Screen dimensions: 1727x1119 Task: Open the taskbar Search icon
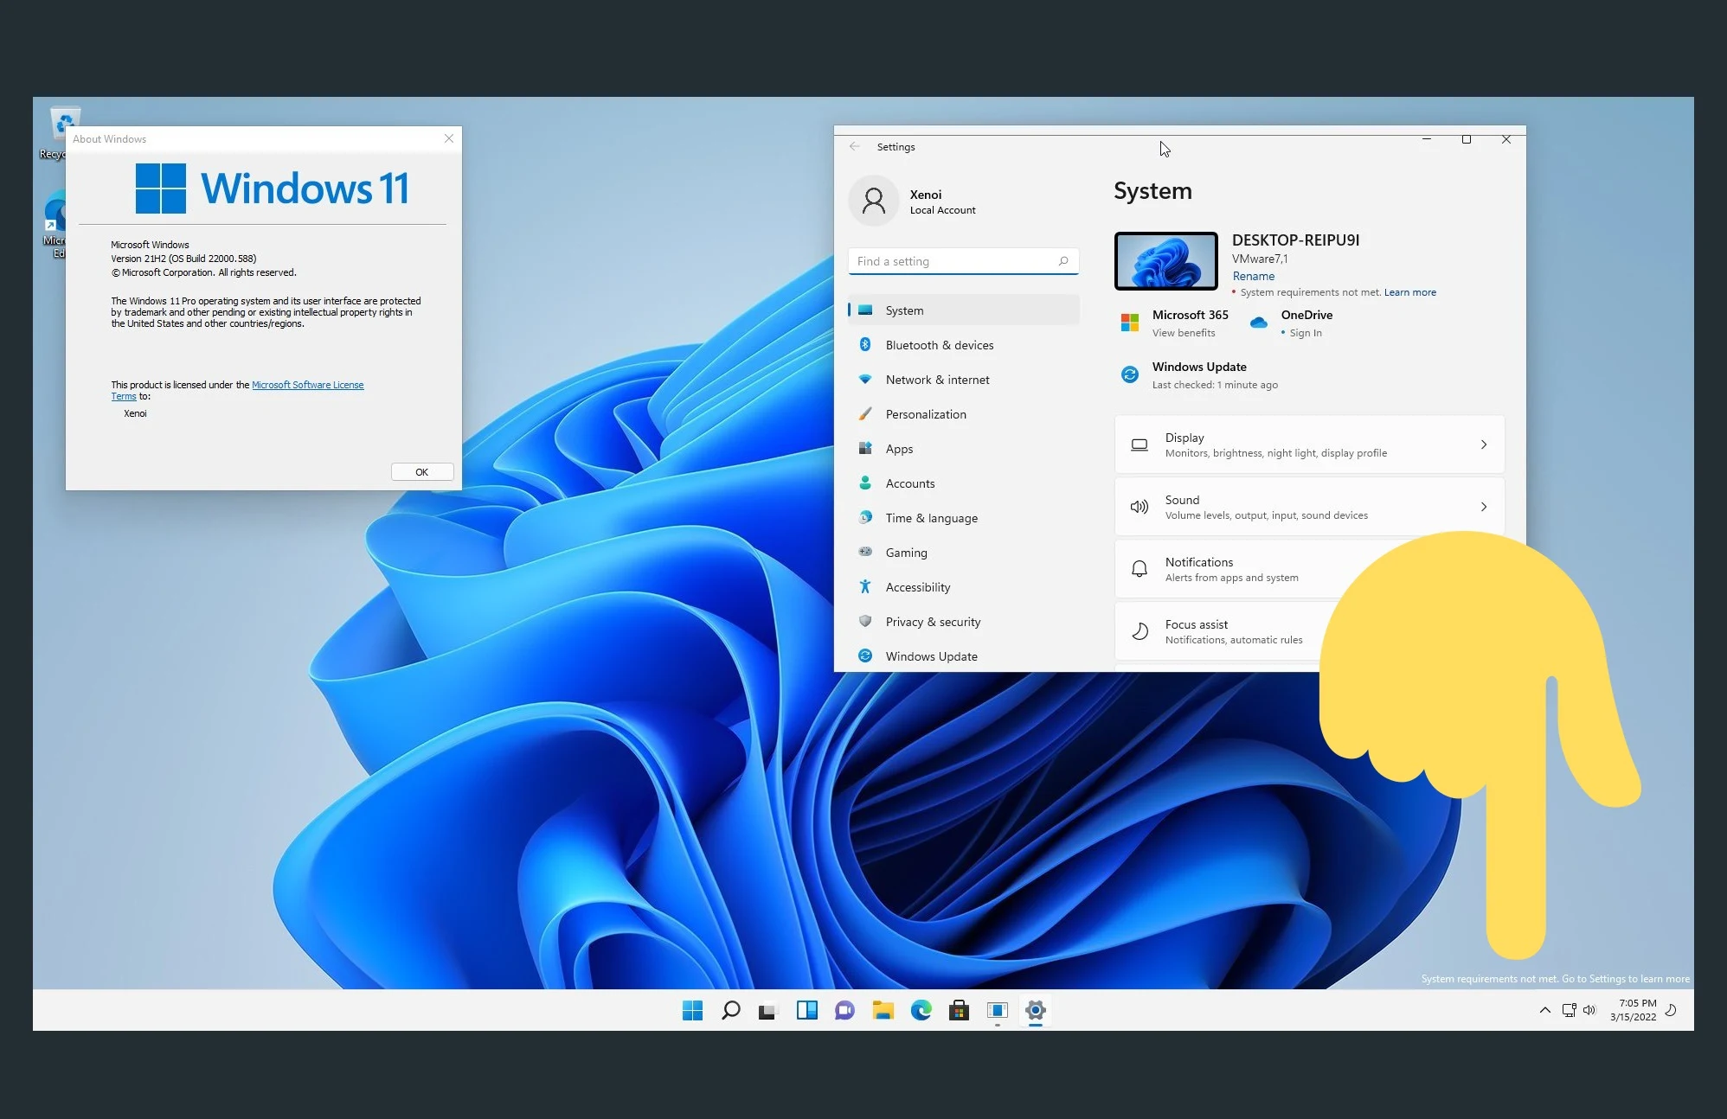(730, 1010)
